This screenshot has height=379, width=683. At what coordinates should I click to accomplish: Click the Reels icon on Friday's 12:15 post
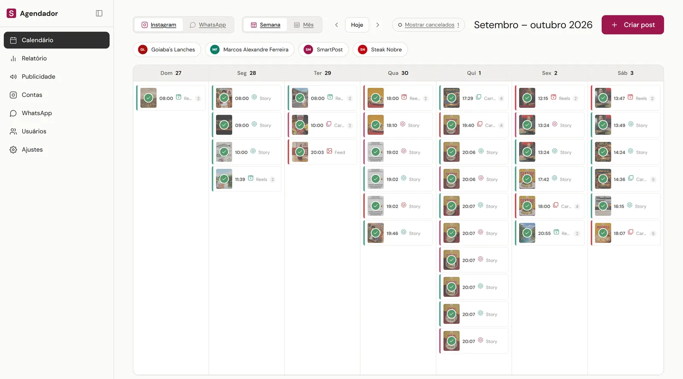pyautogui.click(x=553, y=97)
